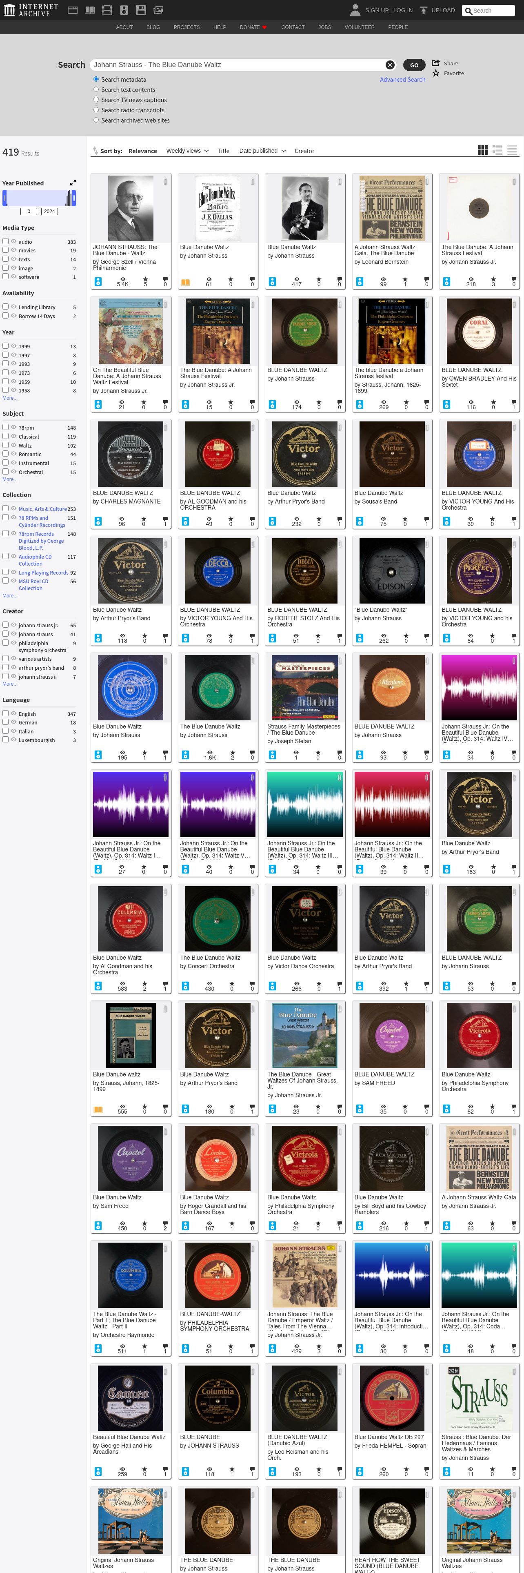Show only audio with its eye icon
This screenshot has width=524, height=1573.
(13, 241)
